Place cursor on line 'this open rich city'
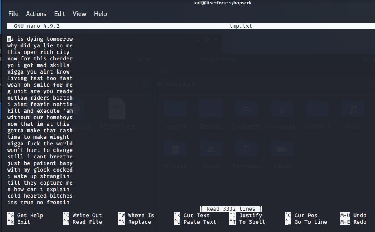 [x=38, y=52]
